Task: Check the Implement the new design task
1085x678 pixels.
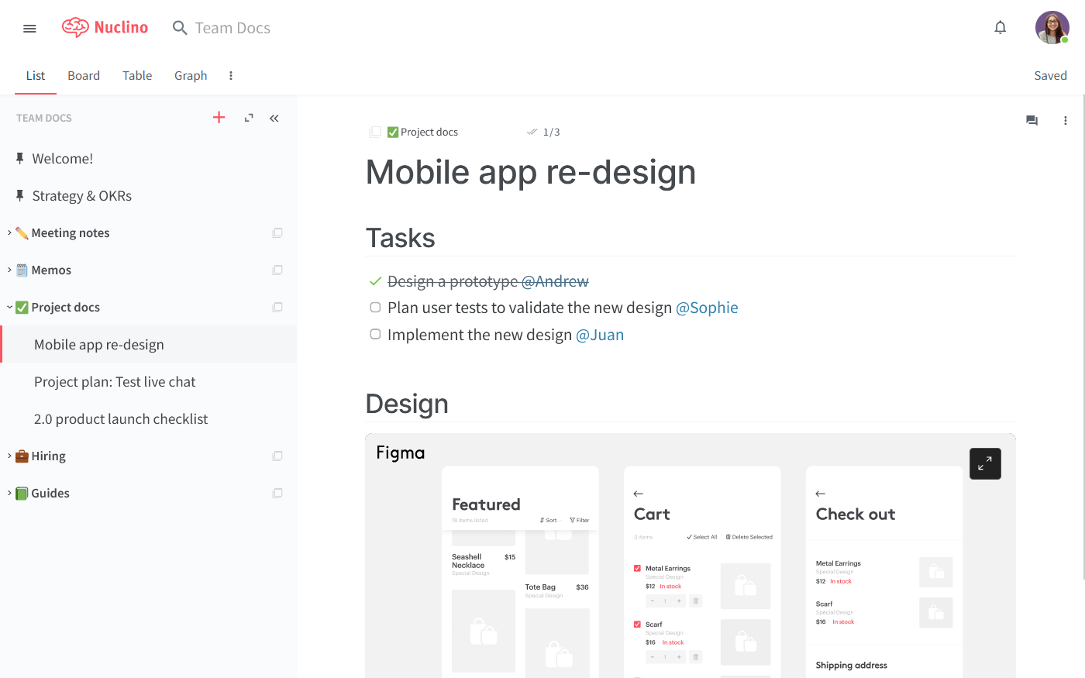Action: click(x=375, y=335)
